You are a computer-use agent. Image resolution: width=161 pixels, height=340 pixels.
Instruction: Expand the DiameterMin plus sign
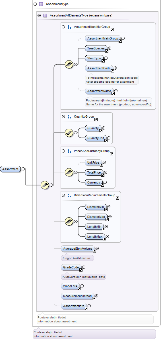(x=109, y=207)
